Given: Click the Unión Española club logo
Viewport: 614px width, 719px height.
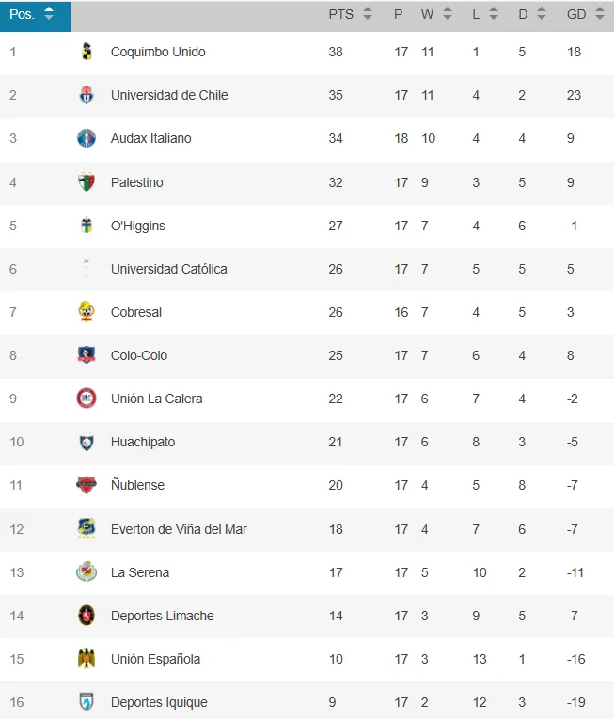Looking at the screenshot, I should coord(87,659).
